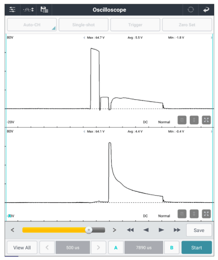Open the saved data list icon

(x=44, y=9)
